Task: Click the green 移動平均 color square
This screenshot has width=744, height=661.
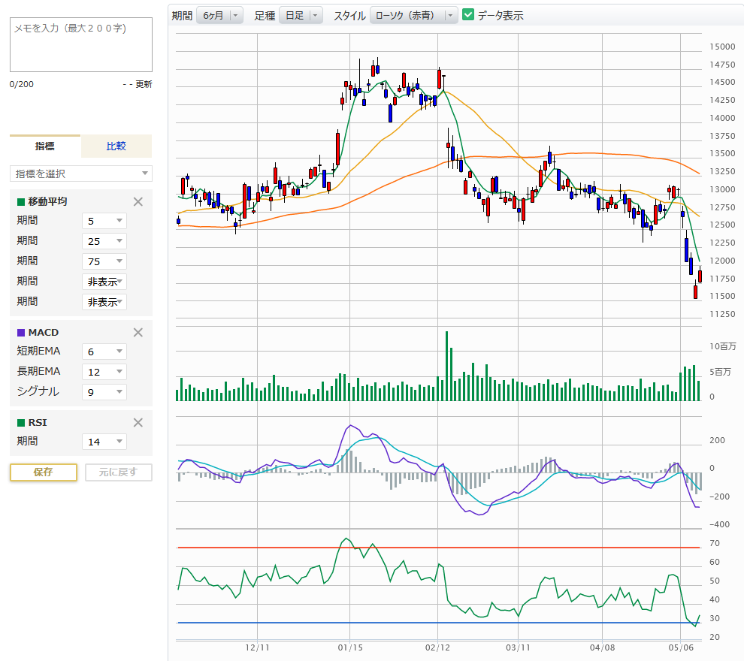Action: [x=21, y=201]
